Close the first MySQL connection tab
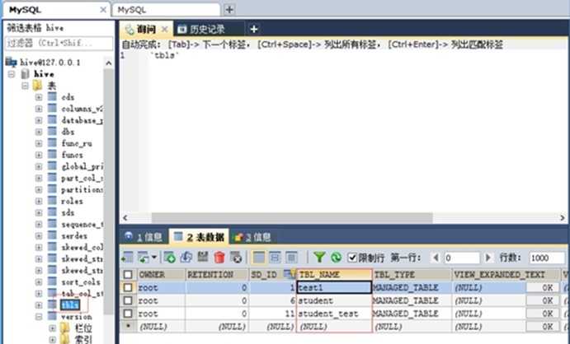This screenshot has width=570, height=344. (x=103, y=10)
